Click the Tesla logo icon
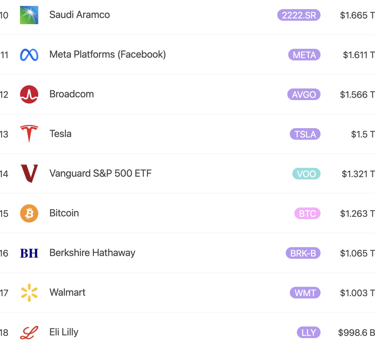The width and height of the screenshot is (375, 347). [29, 134]
